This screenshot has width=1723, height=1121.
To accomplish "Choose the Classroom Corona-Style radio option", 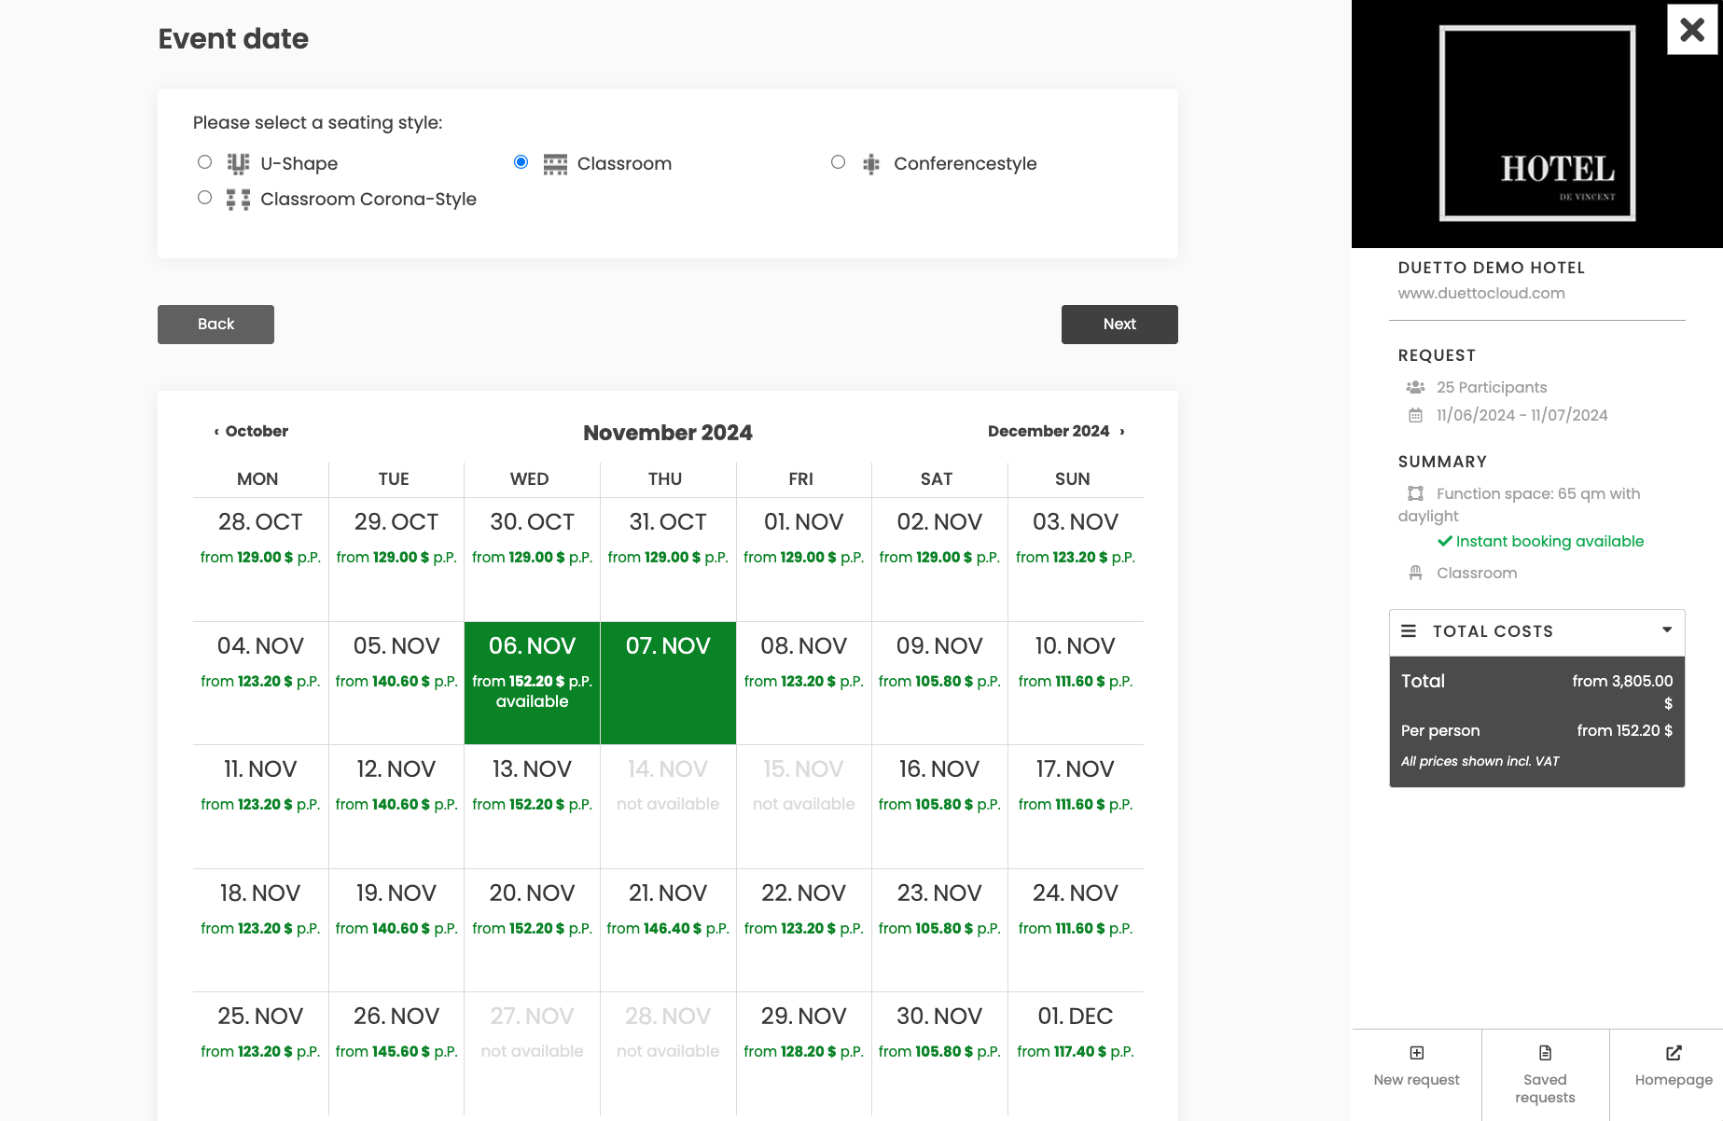I will coord(205,198).
